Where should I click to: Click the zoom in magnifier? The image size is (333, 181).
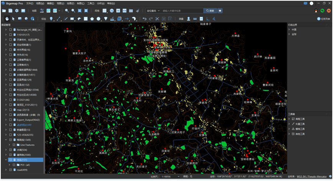(67, 11)
